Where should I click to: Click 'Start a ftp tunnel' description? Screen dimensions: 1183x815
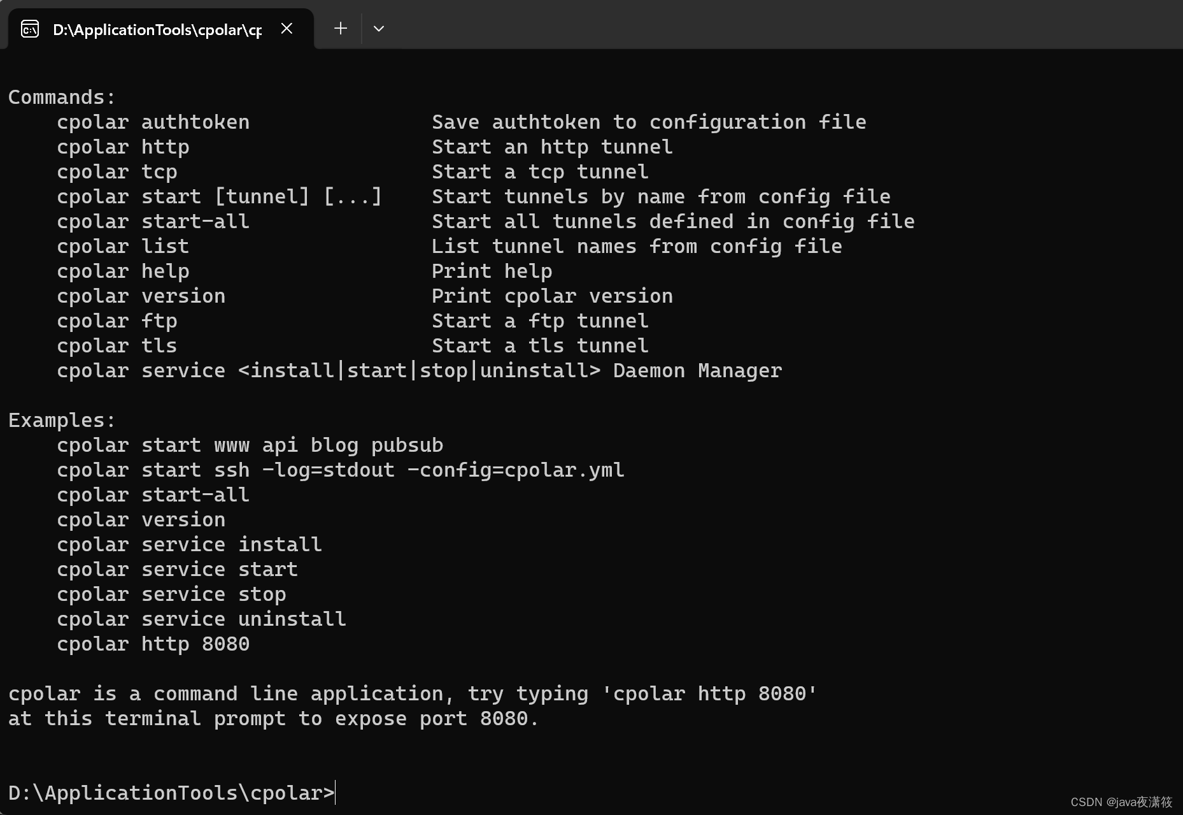point(540,321)
